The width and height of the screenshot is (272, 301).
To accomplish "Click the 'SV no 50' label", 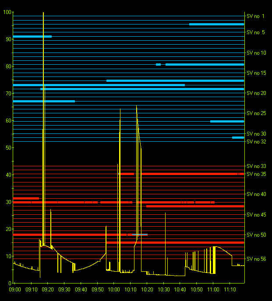I will pyautogui.click(x=256, y=235).
